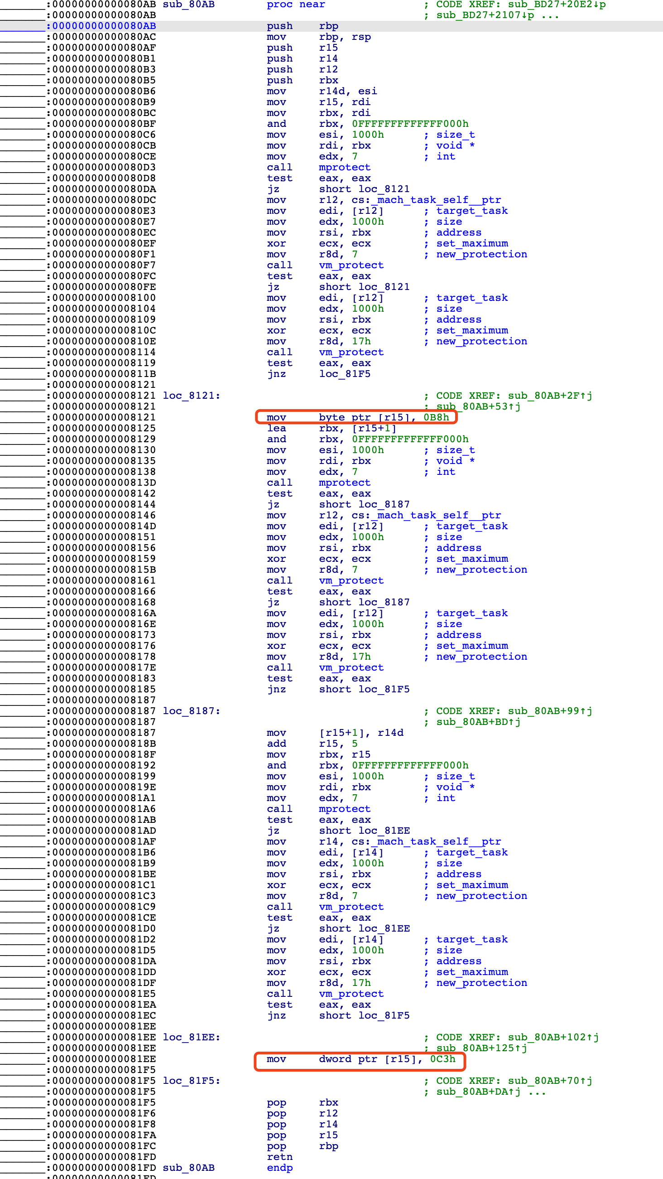Click the 'mov rbp, rsp' instruction at 80AC

coord(319,37)
